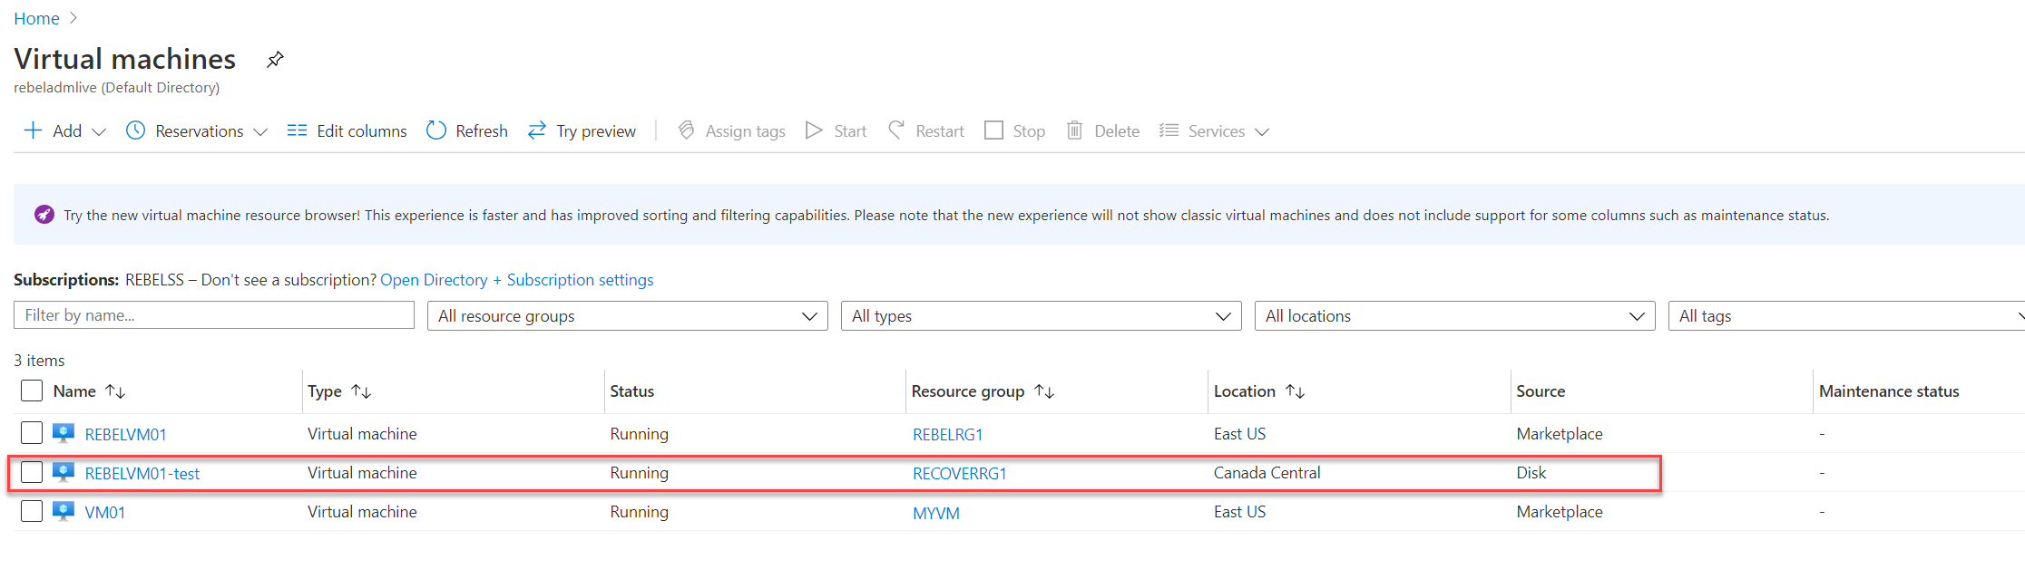Open the Services menu
Viewport: 2025px width, 569px height.
click(1215, 130)
